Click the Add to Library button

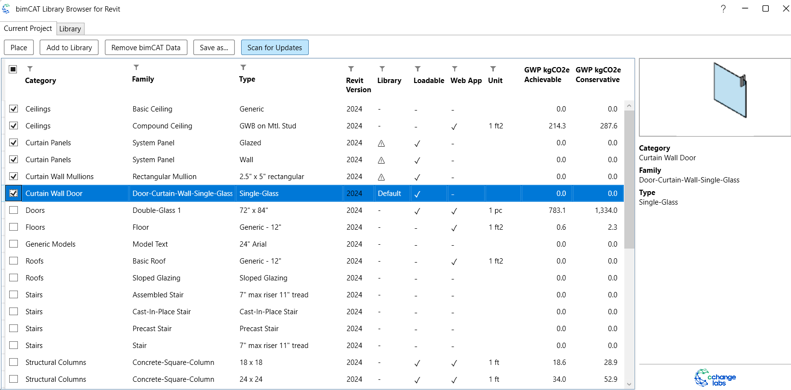(69, 48)
